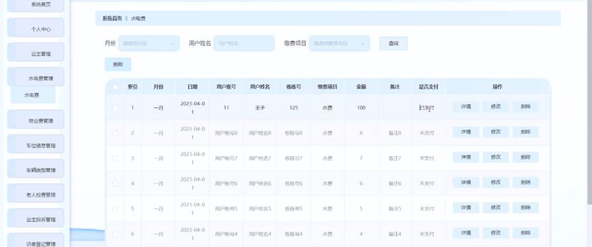The width and height of the screenshot is (592, 247).
Task: Click the 索引 column header
Action: point(132,87)
